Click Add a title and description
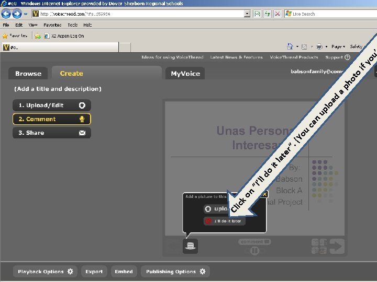 (58, 89)
